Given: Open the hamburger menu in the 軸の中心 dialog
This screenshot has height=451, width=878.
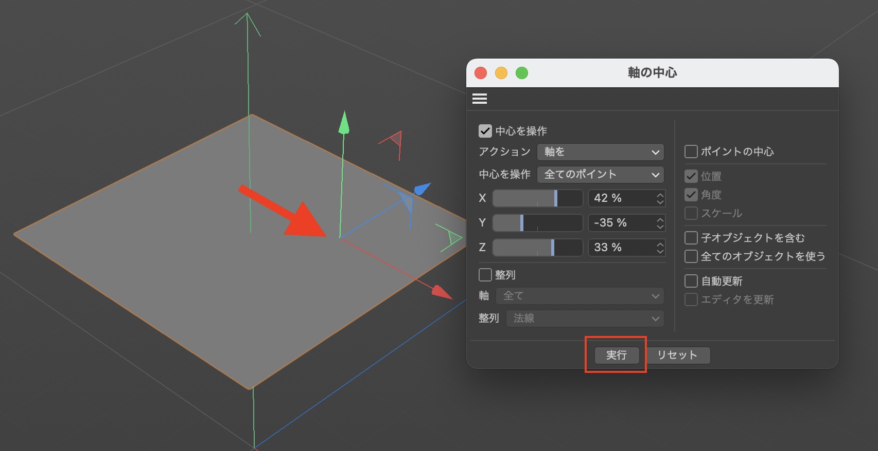Looking at the screenshot, I should 479,99.
